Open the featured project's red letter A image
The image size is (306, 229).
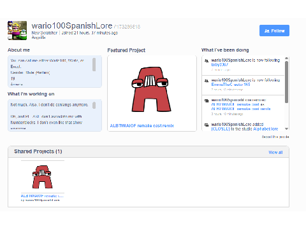(x=152, y=89)
